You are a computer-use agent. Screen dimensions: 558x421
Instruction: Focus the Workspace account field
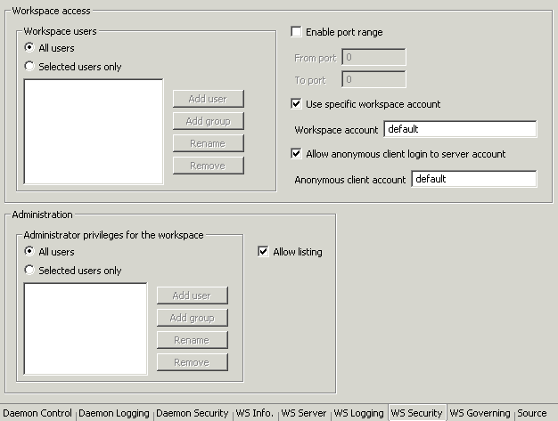(x=461, y=129)
